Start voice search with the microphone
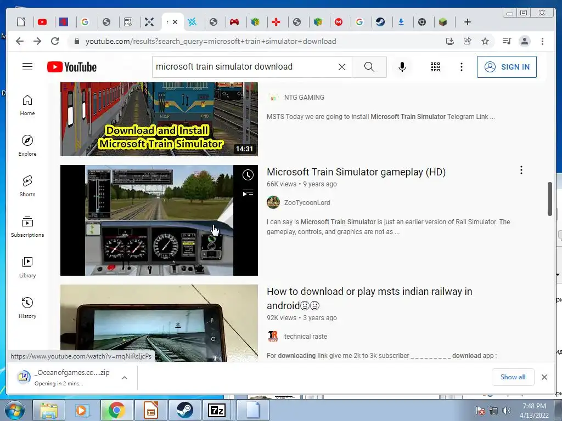Screen dimensions: 562x421 pos(402,67)
